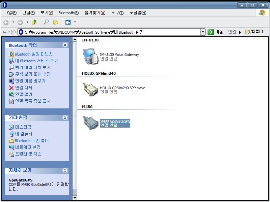270x202 pixels.
Task: Click the 연결 이름 바꾸기 icon
Action: (11, 81)
